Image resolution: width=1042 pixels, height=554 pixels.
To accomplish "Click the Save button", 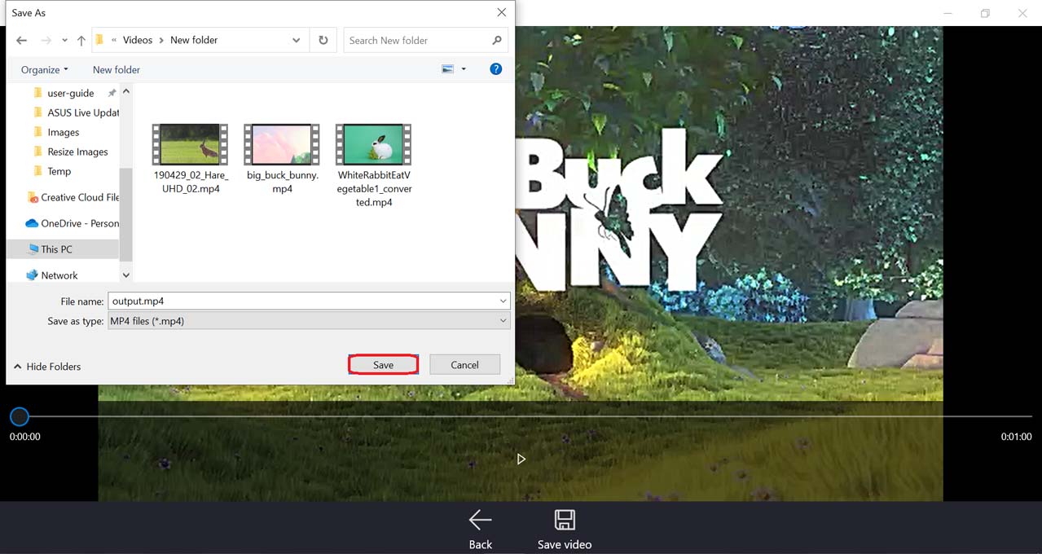I will (383, 365).
